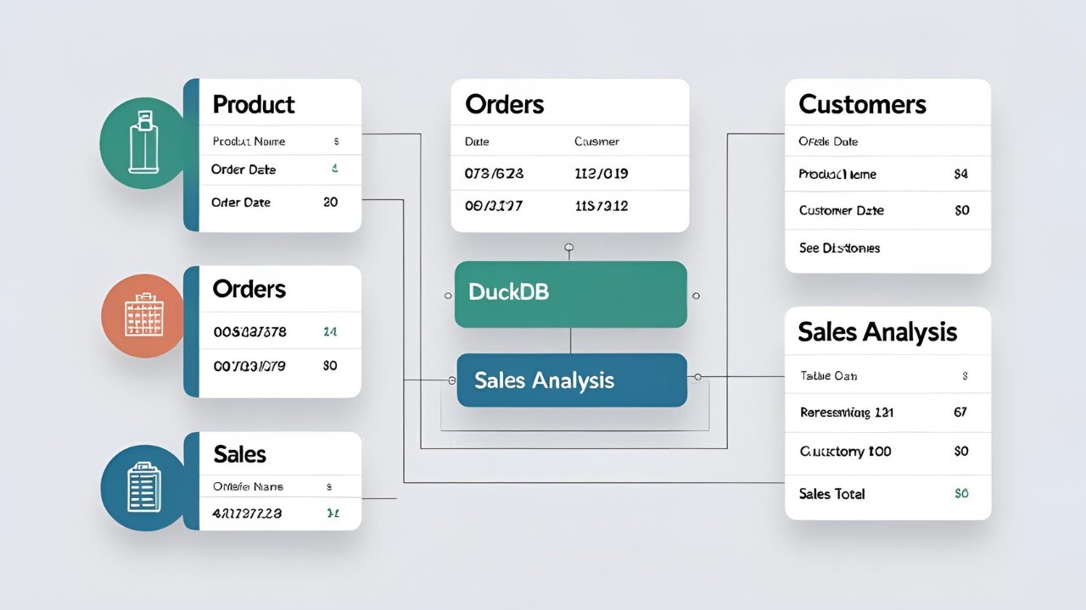This screenshot has height=610, width=1086.
Task: Click the connector handle above the DuckDB node
Action: click(x=569, y=247)
